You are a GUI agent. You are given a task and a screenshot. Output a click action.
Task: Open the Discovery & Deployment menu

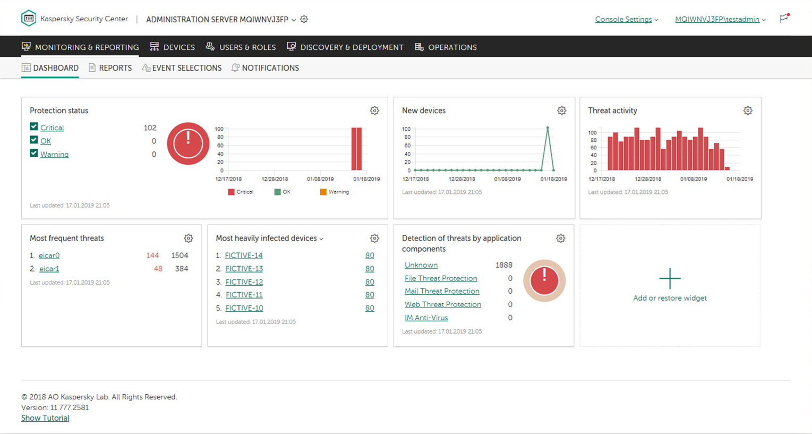click(345, 47)
